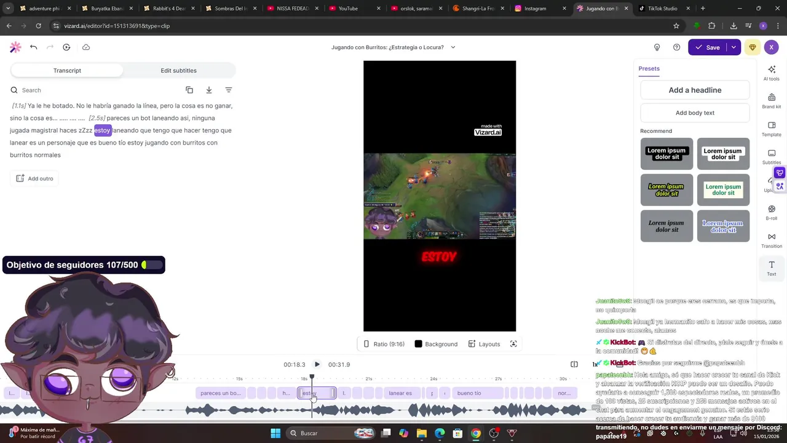Switch to the Transcript tab

click(67, 71)
